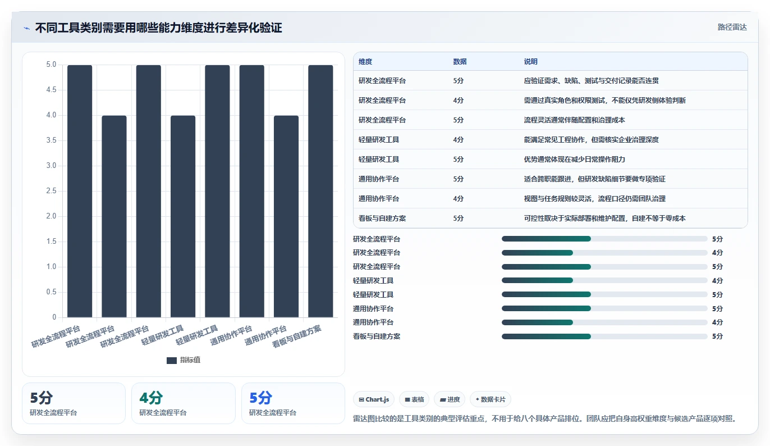Click the 看板与自建方案 label on the x-axis
The height and width of the screenshot is (446, 770).
297,336
